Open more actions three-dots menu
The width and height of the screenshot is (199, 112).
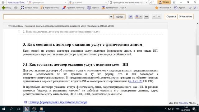(146, 16)
